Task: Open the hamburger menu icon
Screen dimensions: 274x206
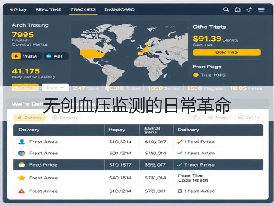Action: pos(261,9)
